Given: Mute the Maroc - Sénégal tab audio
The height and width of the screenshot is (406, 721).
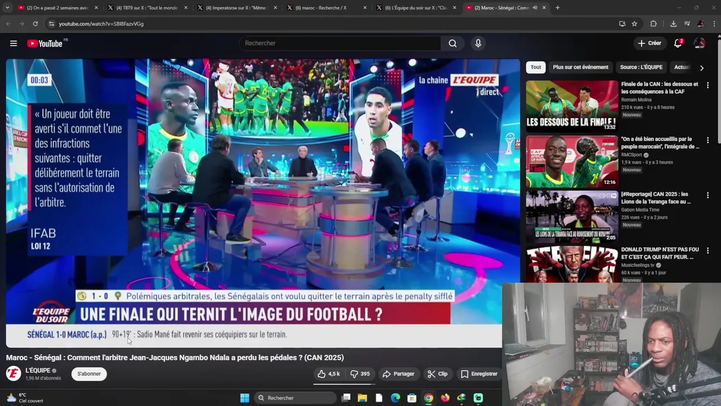Looking at the screenshot, I should [x=535, y=8].
